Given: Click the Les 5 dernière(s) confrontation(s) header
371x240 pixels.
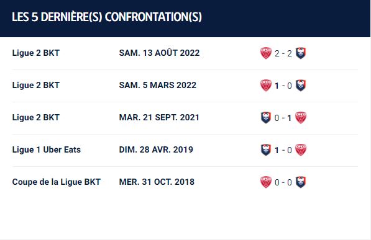Looking at the screenshot, I should [x=107, y=17].
